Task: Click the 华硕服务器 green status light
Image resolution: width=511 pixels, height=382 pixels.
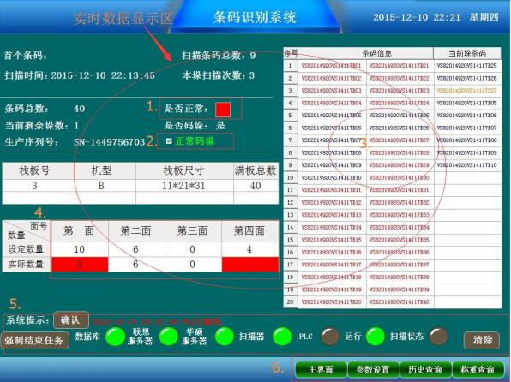Action: coord(225,337)
